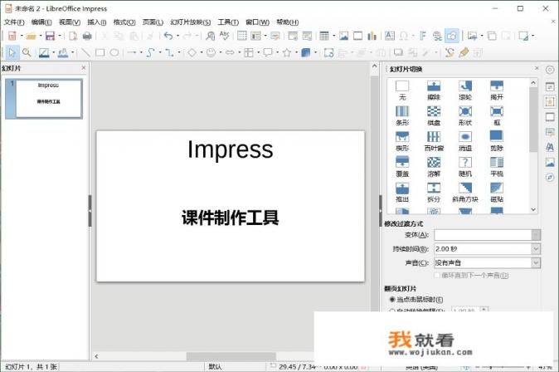
Task: Choose the 百叶窗 transition
Action: coord(434,141)
